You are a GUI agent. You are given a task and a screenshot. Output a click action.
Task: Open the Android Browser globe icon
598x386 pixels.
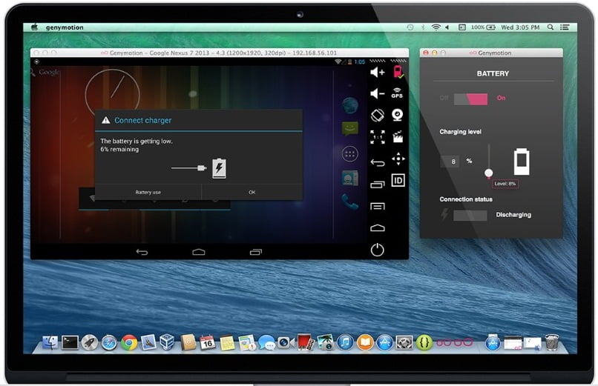coord(349,106)
